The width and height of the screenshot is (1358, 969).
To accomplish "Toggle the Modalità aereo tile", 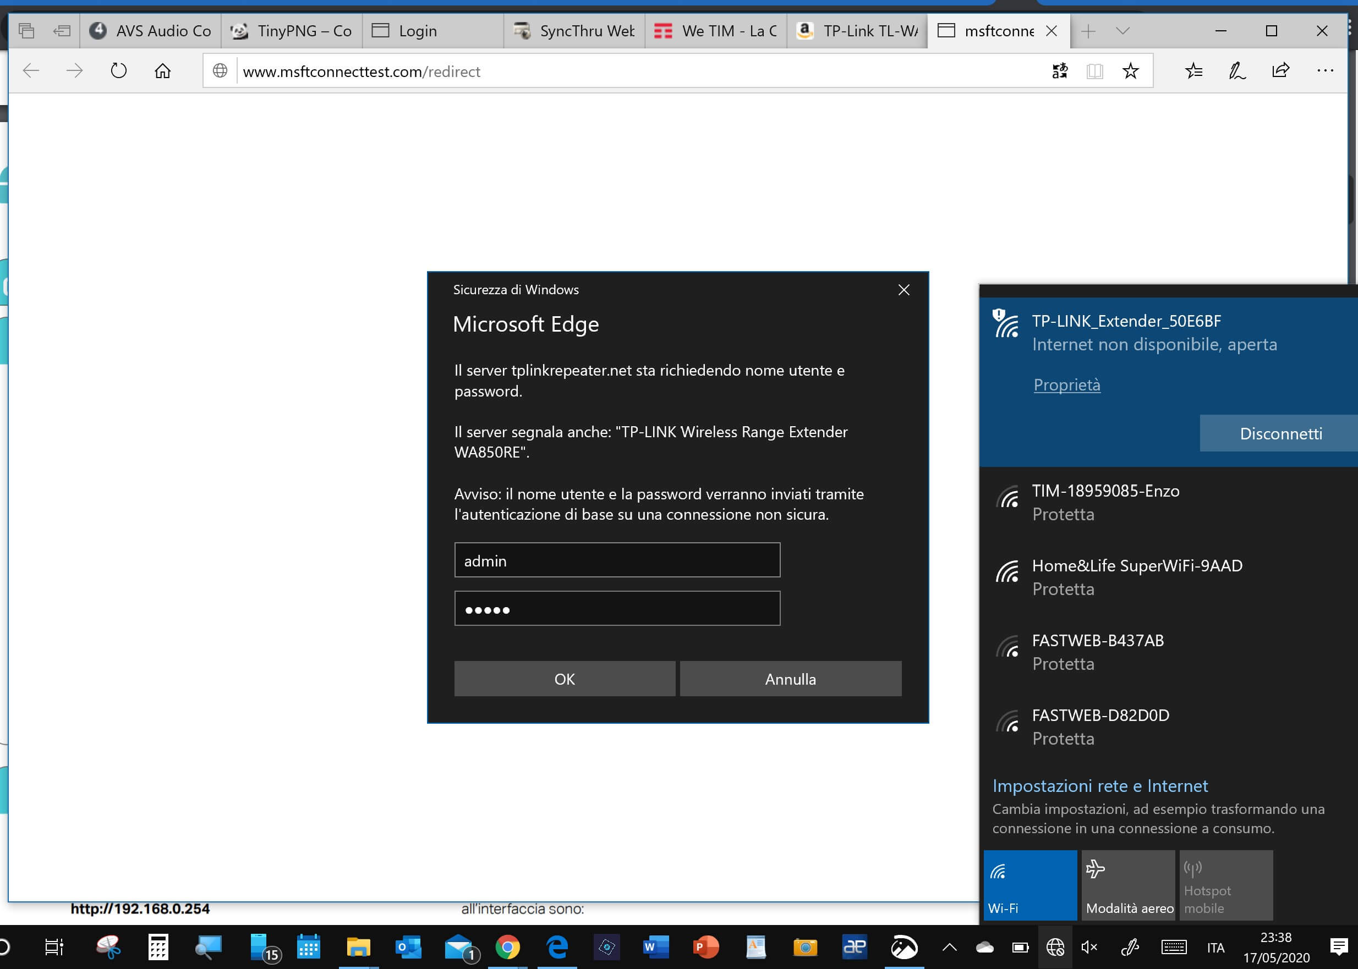I will pos(1127,884).
